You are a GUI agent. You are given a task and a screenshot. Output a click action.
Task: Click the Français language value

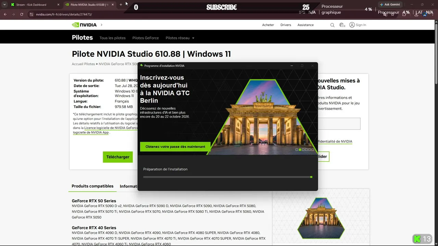click(x=122, y=101)
